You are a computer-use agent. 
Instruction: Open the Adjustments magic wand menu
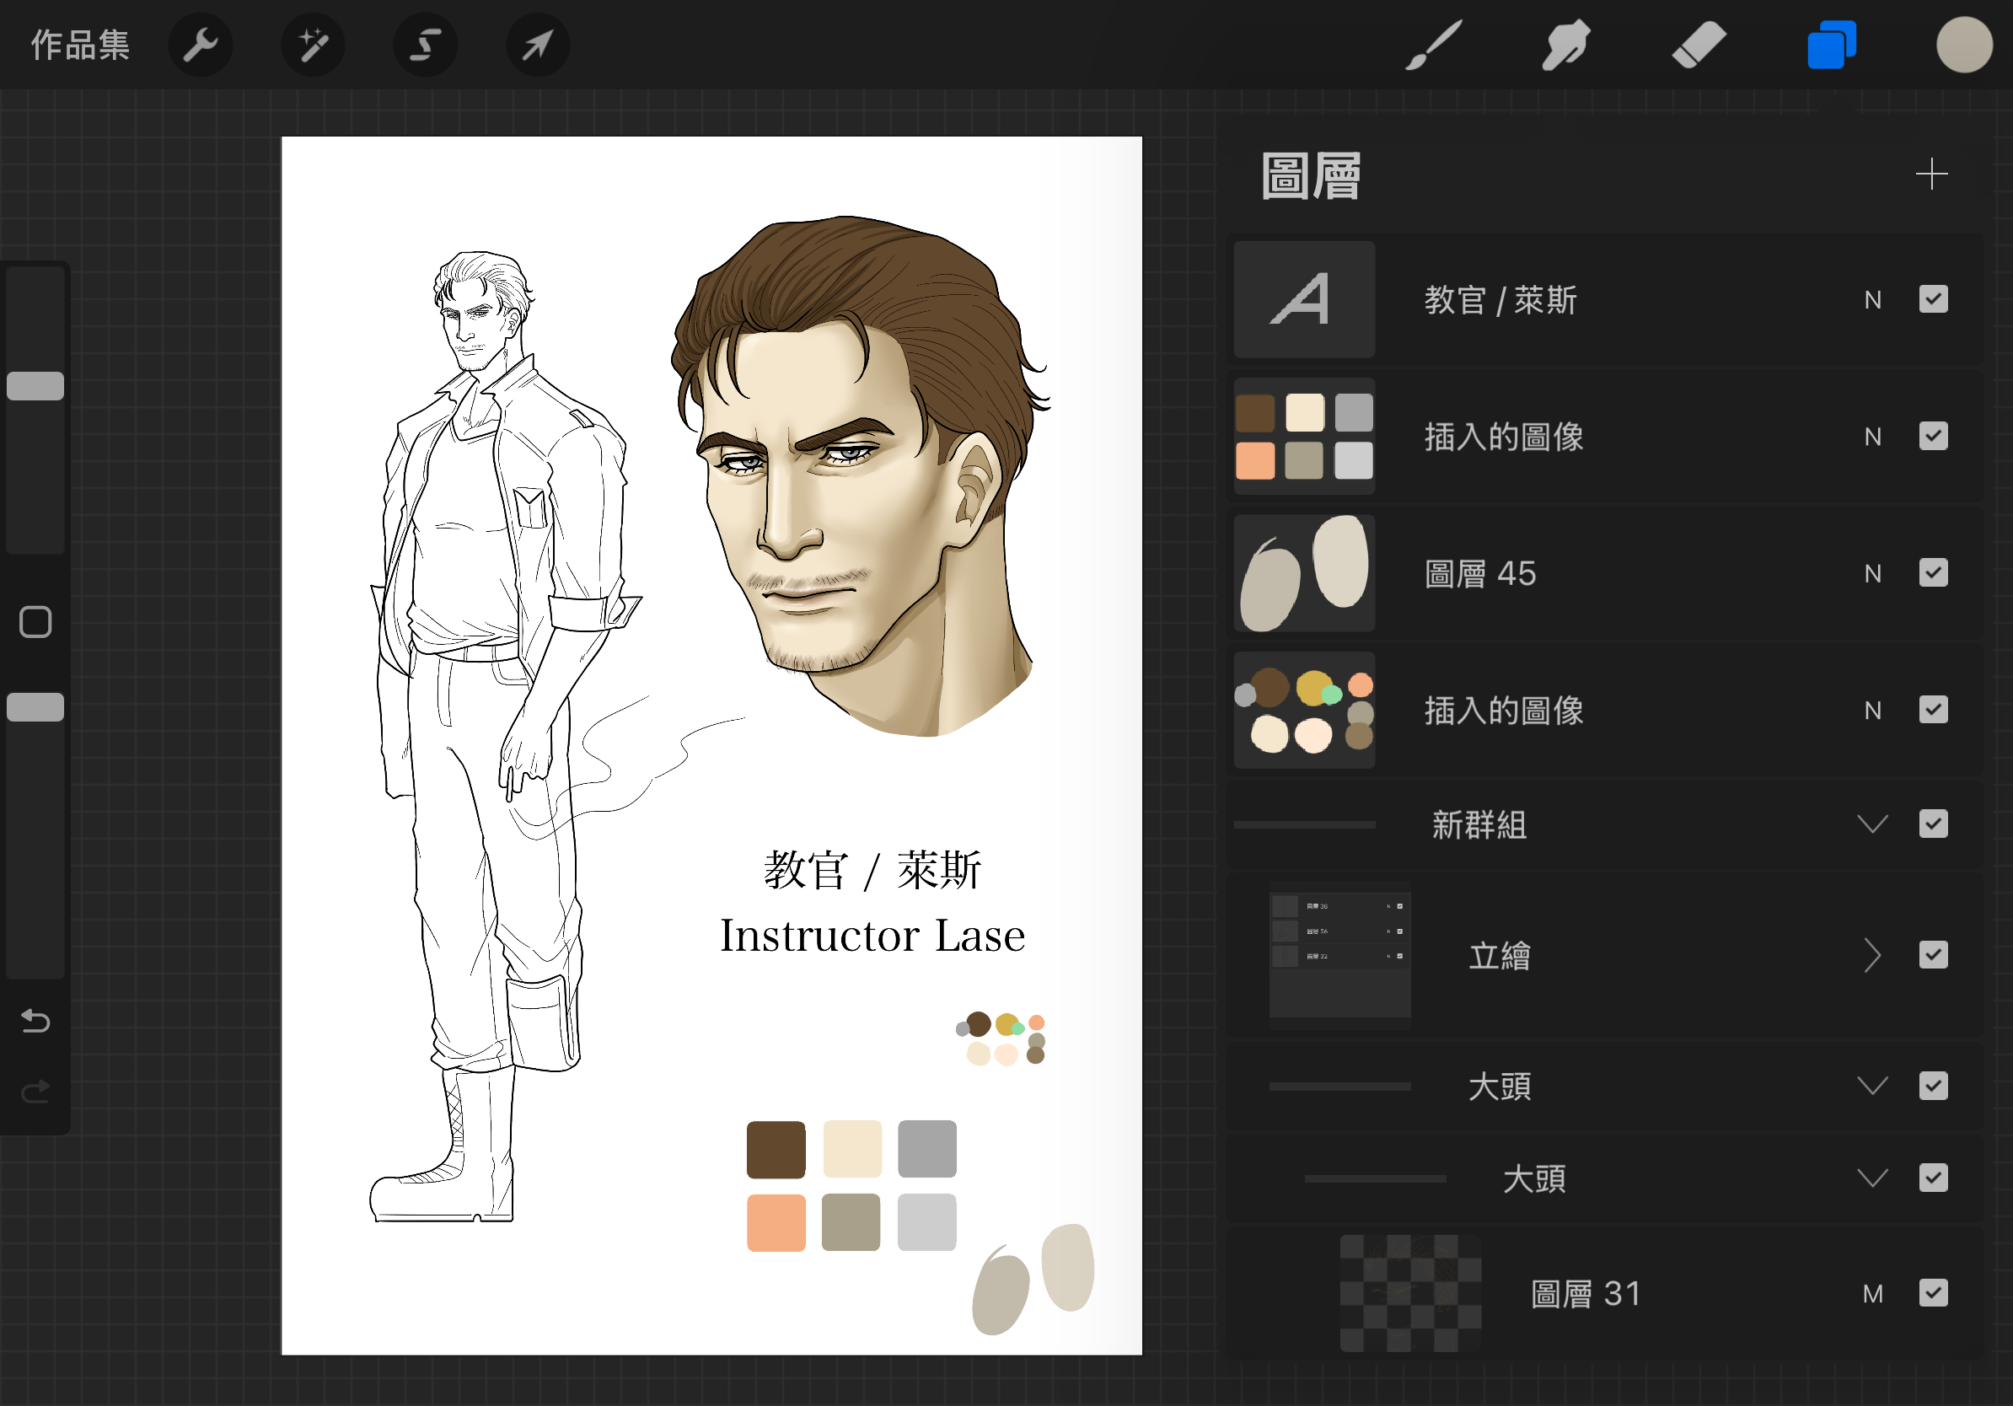[x=313, y=45]
